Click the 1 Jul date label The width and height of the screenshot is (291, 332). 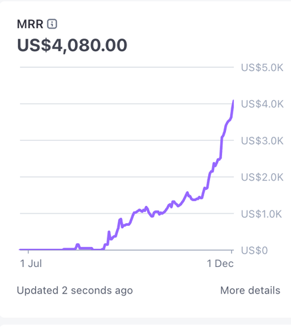(x=31, y=264)
